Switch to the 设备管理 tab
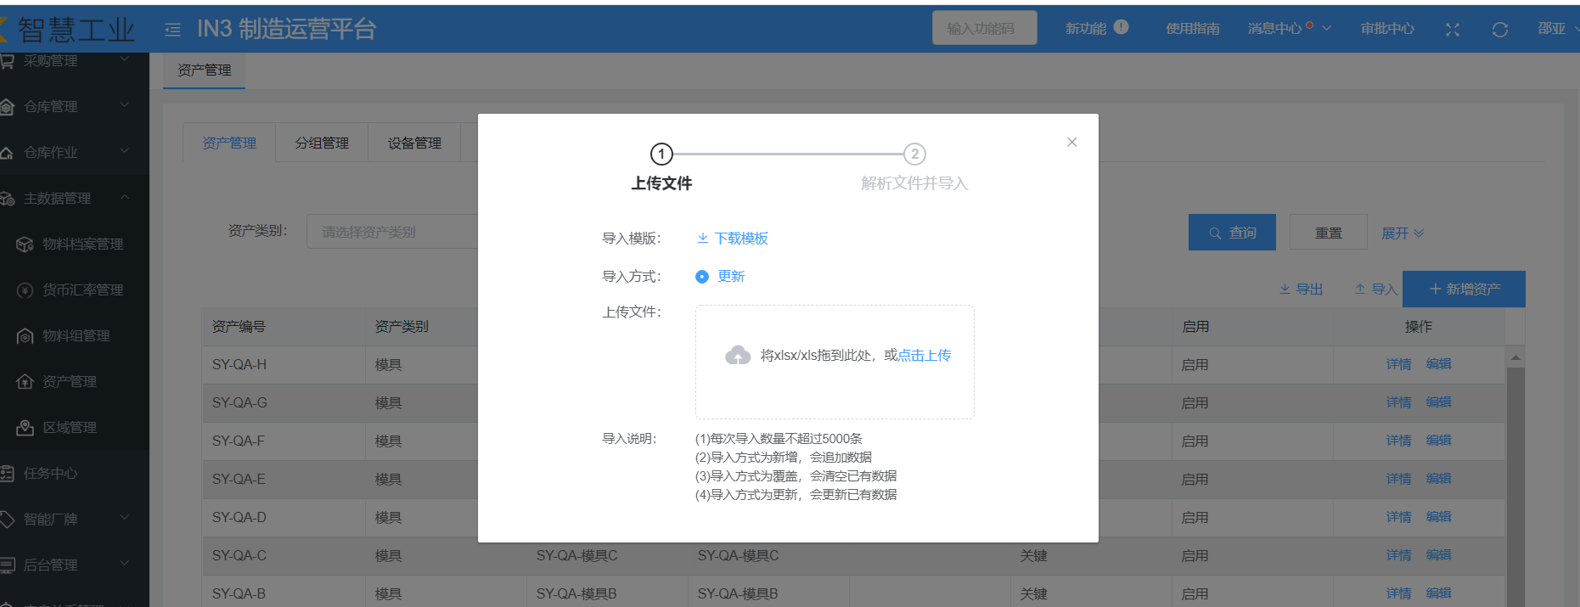 pyautogui.click(x=414, y=143)
